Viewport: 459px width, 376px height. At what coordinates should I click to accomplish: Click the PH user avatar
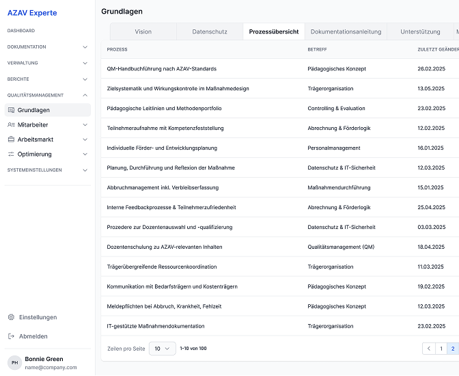[x=14, y=363]
